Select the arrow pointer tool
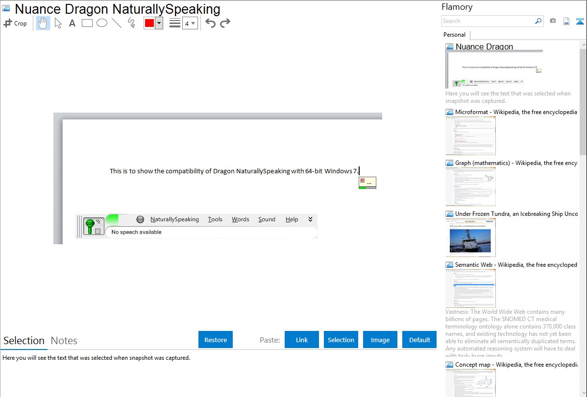 coord(58,23)
